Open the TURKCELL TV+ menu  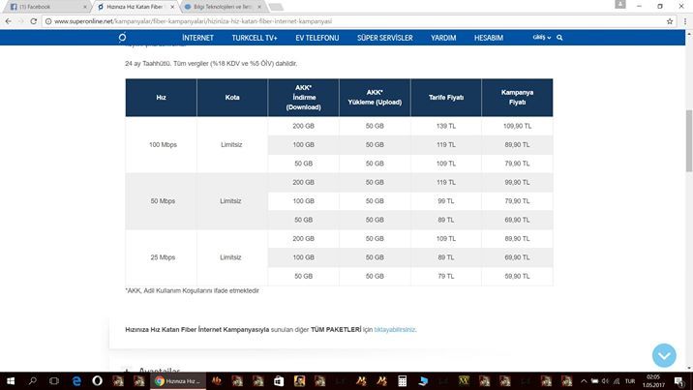click(255, 38)
